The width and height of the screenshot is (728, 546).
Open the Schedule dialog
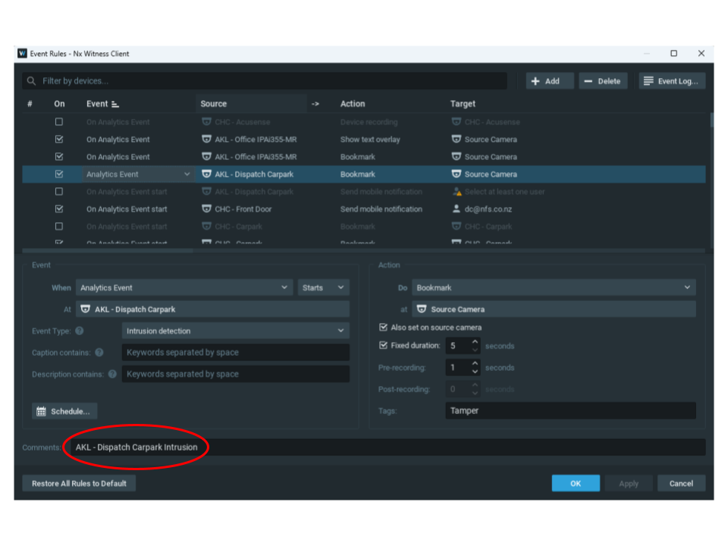pos(64,411)
